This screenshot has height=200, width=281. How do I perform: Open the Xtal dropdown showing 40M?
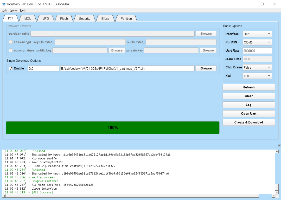257,76
